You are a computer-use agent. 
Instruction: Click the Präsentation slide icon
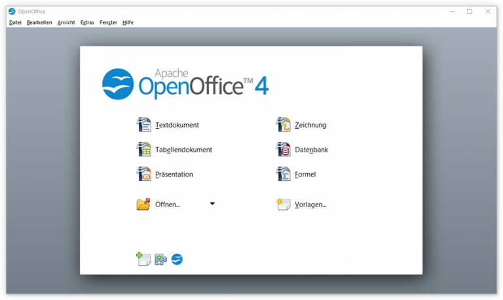(143, 174)
